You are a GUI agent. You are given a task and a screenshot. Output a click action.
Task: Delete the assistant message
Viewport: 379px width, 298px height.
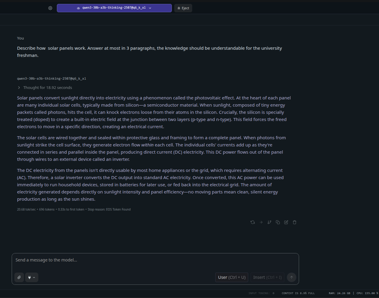(x=295, y=222)
